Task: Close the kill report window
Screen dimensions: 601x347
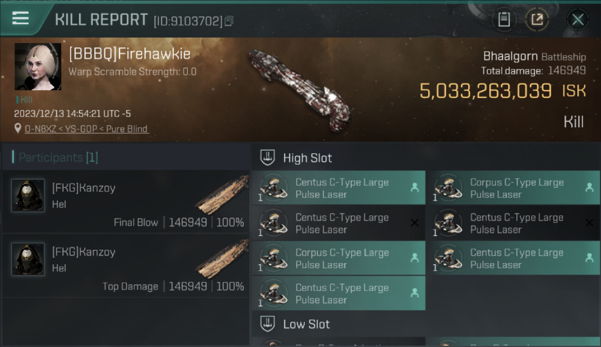Action: click(x=577, y=19)
